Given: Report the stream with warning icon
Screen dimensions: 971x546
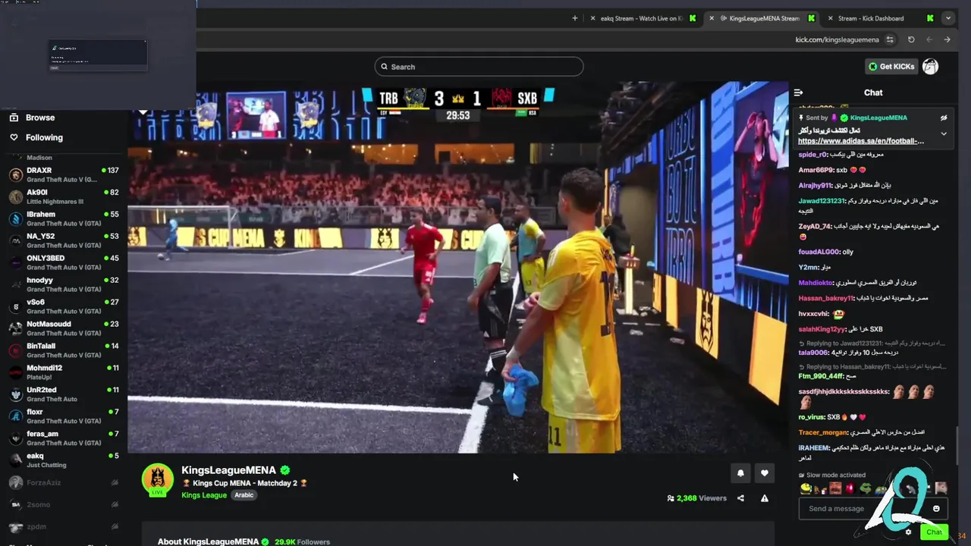Looking at the screenshot, I should pyautogui.click(x=764, y=498).
